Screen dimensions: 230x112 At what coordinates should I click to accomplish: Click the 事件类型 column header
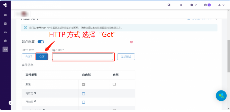coord(31,75)
